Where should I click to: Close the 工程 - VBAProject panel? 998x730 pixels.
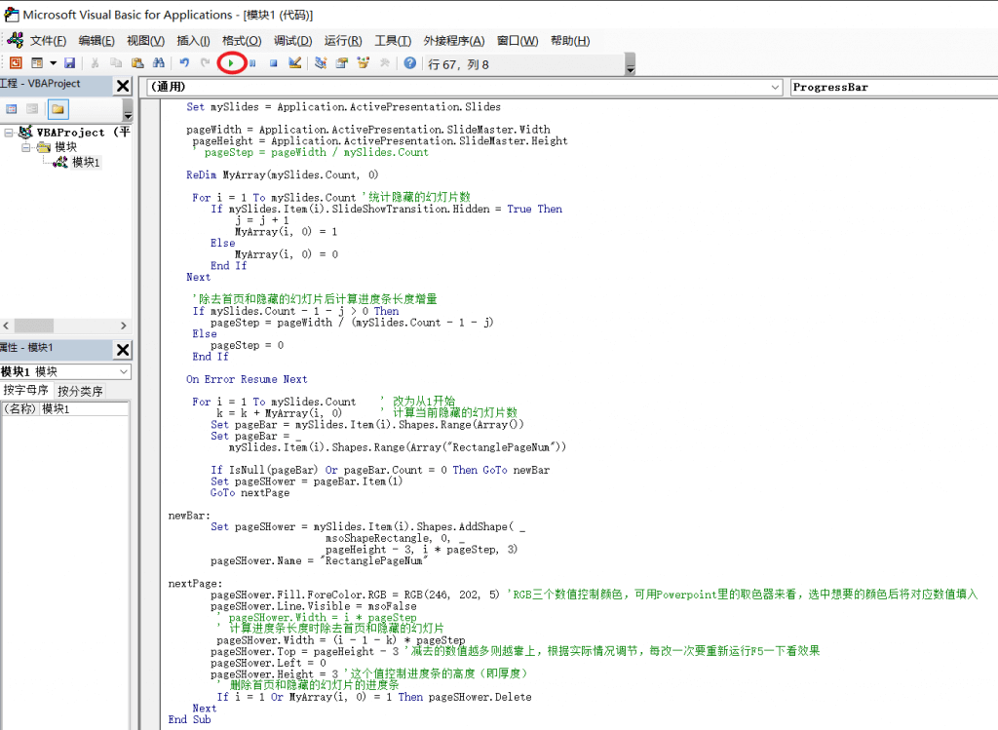[x=123, y=86]
